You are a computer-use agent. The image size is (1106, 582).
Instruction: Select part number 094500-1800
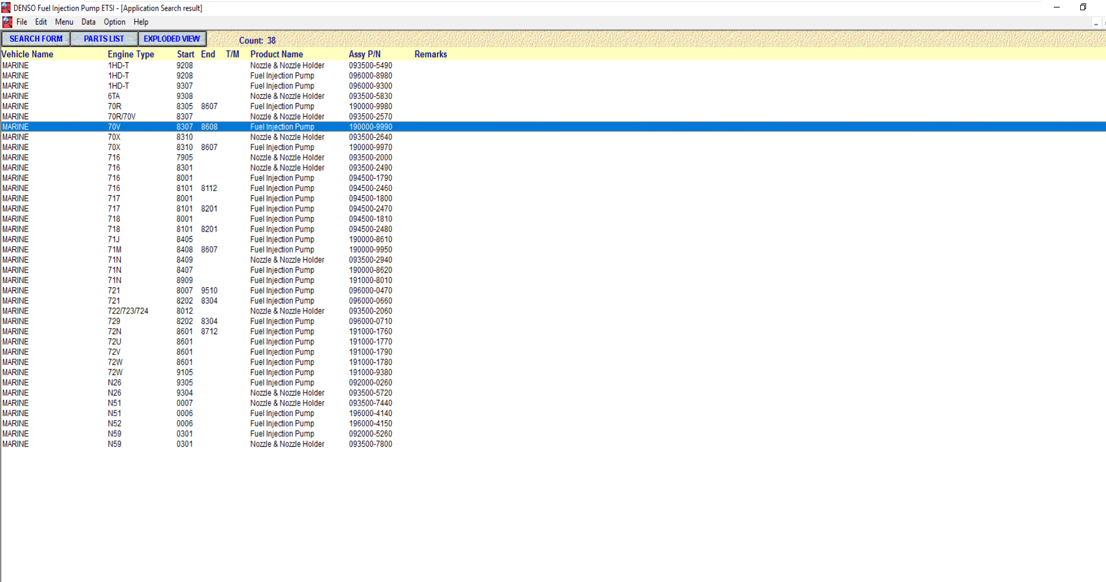371,199
